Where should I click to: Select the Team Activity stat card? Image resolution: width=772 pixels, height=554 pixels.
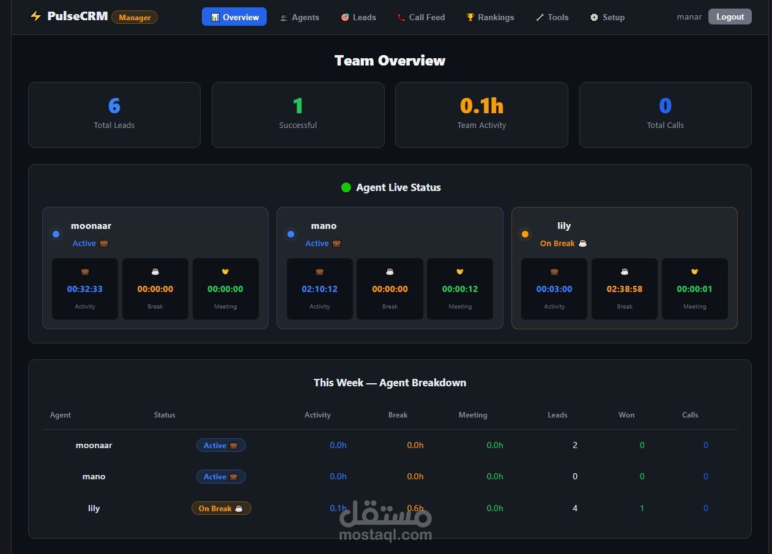coord(481,115)
